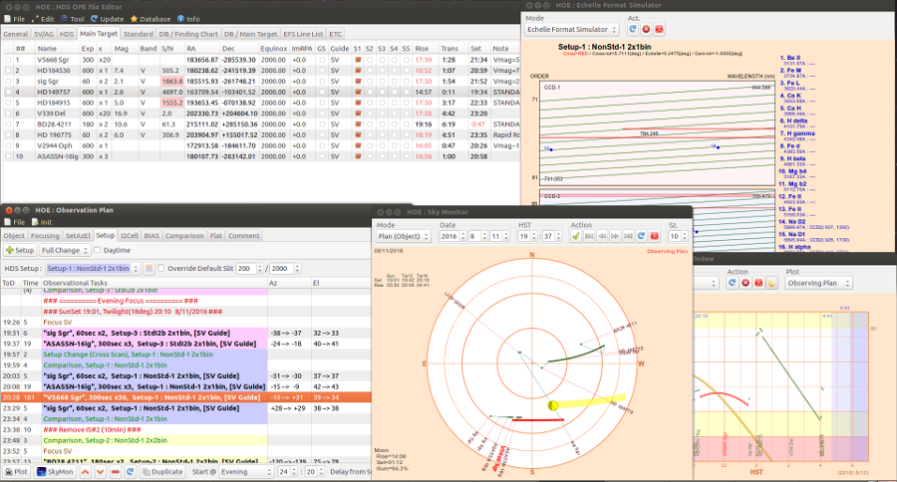Image resolution: width=897 pixels, height=482 pixels.
Task: Click the Plot button in Observation Plan
Action: (15, 472)
